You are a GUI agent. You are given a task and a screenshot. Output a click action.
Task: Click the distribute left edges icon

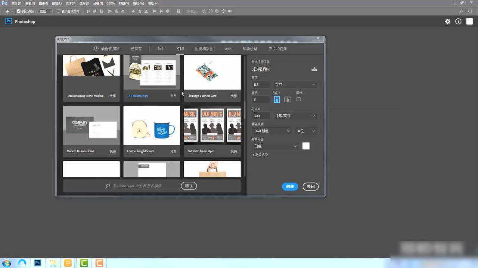(x=155, y=11)
